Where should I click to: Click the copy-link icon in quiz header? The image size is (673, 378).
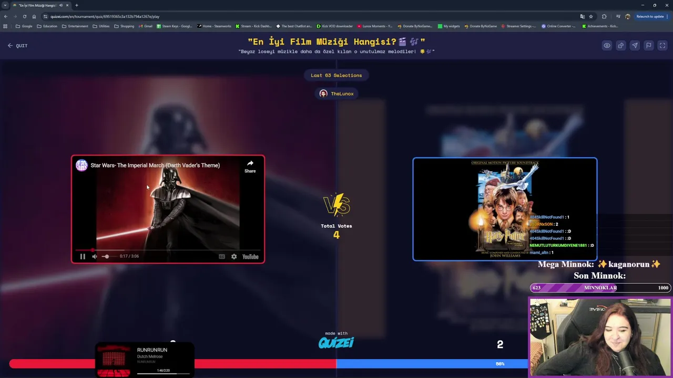[x=621, y=46]
